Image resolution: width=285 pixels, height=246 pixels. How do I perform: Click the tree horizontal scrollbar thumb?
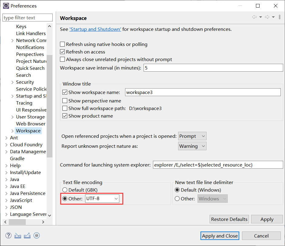17,222
